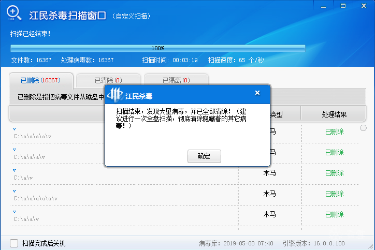Select row with path C:\a\a\a\a\a\v
The image size is (375, 250).
[x=184, y=195]
